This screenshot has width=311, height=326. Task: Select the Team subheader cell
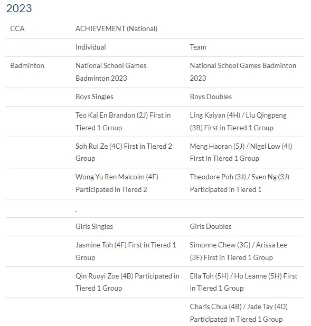tap(198, 47)
